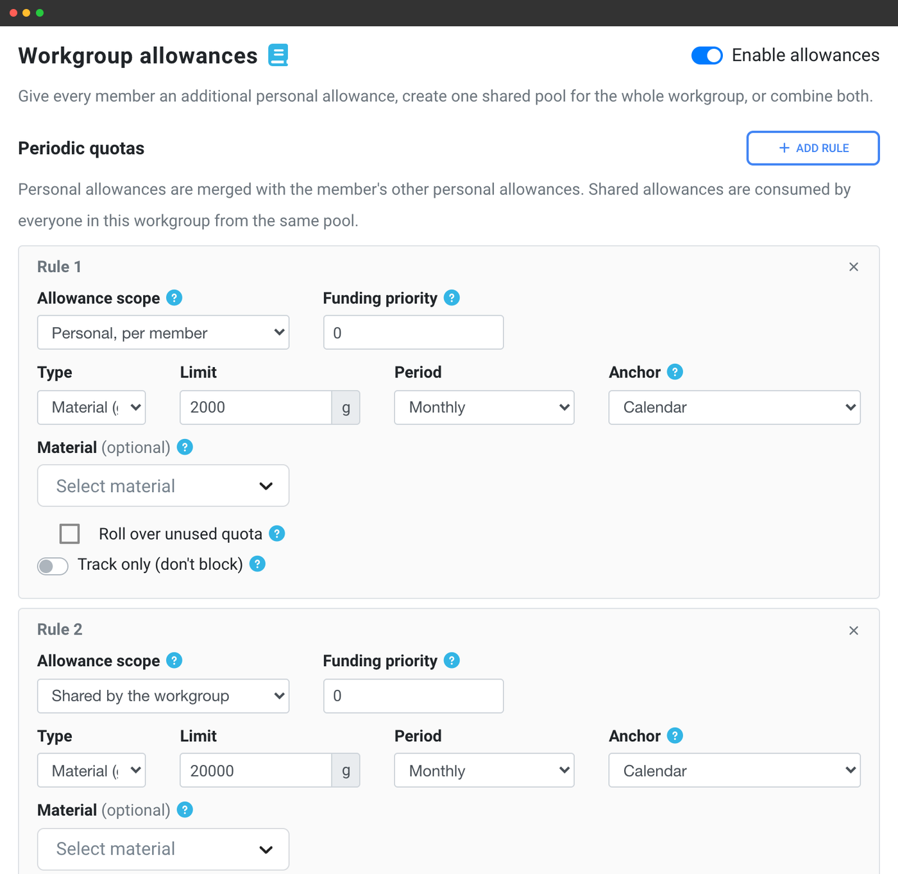Remove Rule 2 with its X icon

[854, 631]
